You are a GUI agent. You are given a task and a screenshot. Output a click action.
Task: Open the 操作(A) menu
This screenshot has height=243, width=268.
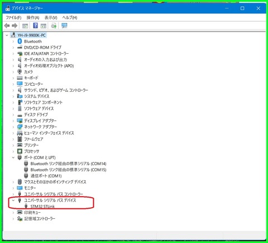33,17
